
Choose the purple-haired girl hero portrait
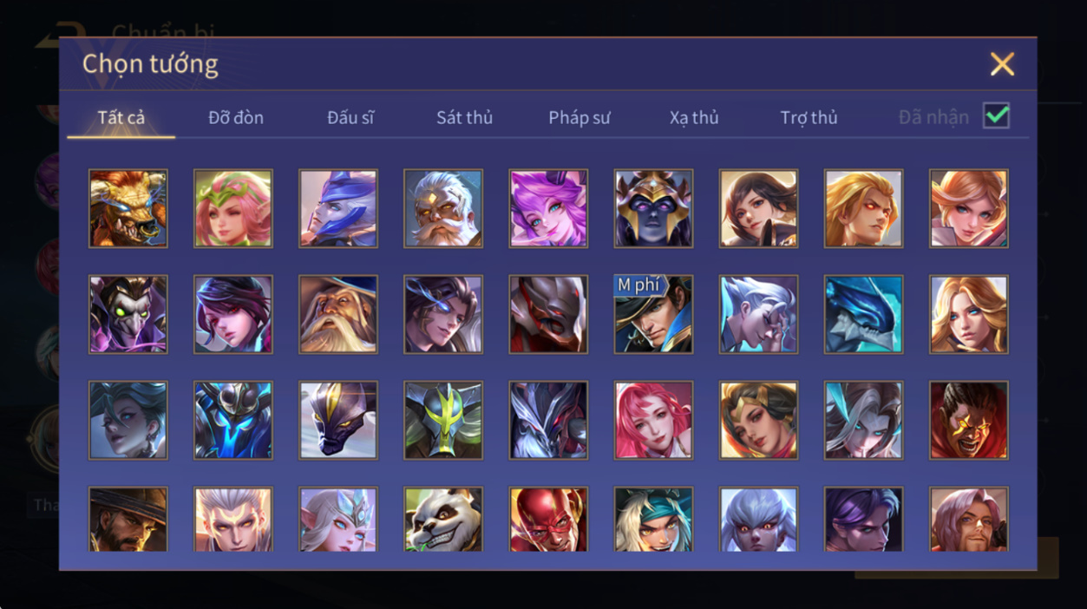coord(548,209)
